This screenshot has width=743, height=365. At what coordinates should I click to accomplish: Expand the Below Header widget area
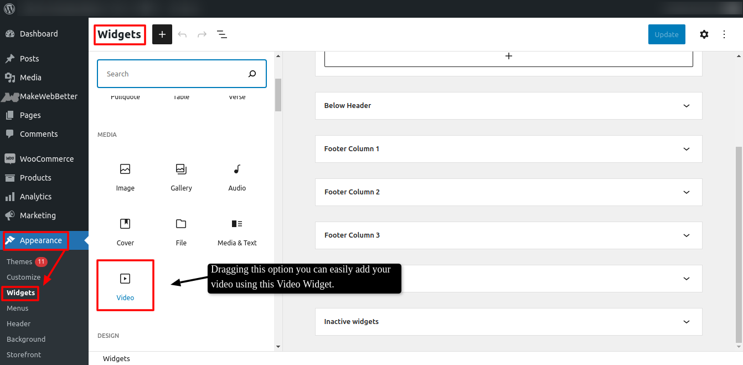508,105
